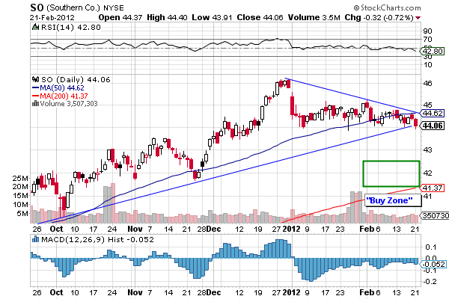The width and height of the screenshot is (449, 299).
Task: Click the green-outlined 42.80 RSI value tag
Action: pyautogui.click(x=432, y=52)
